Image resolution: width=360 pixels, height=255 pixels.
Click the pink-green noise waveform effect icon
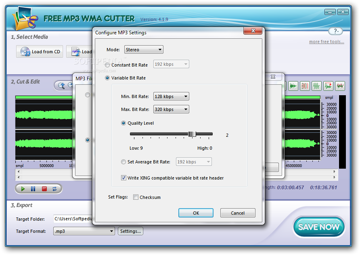[x=340, y=86]
